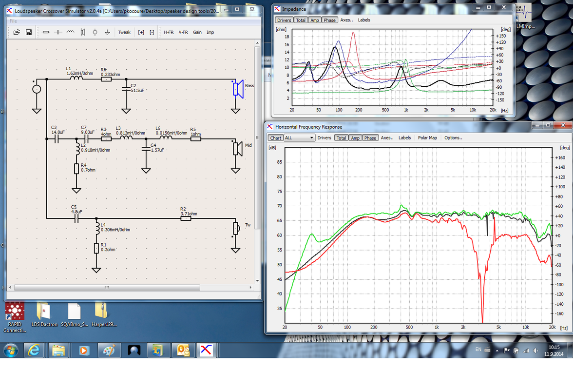Click the Imp impedance toolbar button
573x390 pixels.
point(210,32)
